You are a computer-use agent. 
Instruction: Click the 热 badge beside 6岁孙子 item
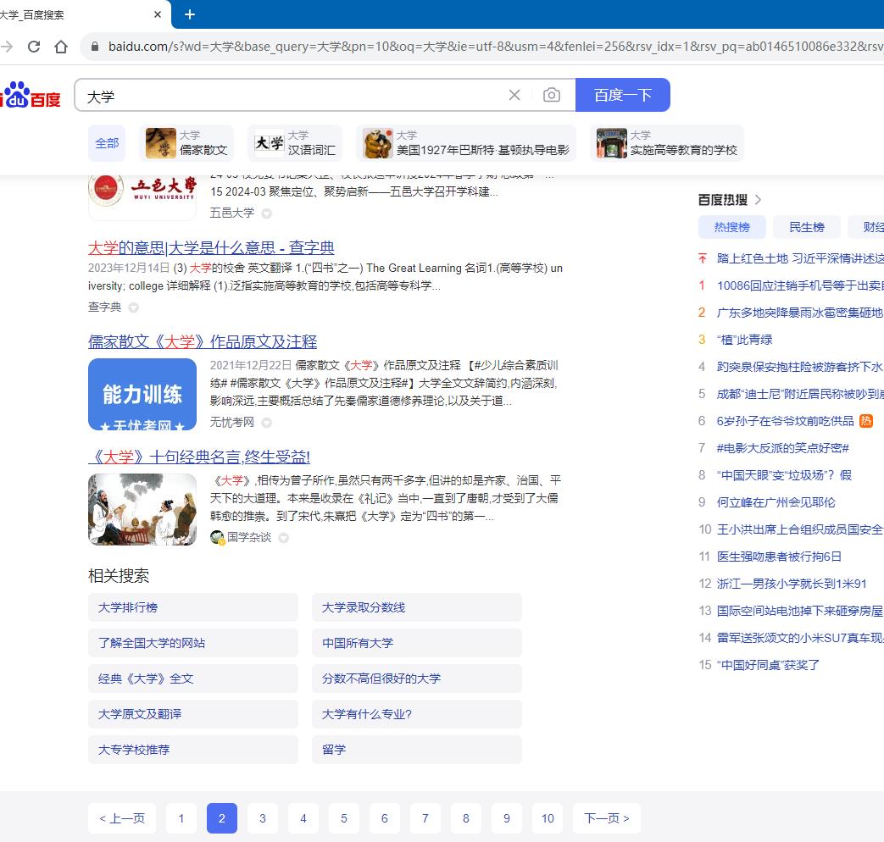tap(866, 421)
